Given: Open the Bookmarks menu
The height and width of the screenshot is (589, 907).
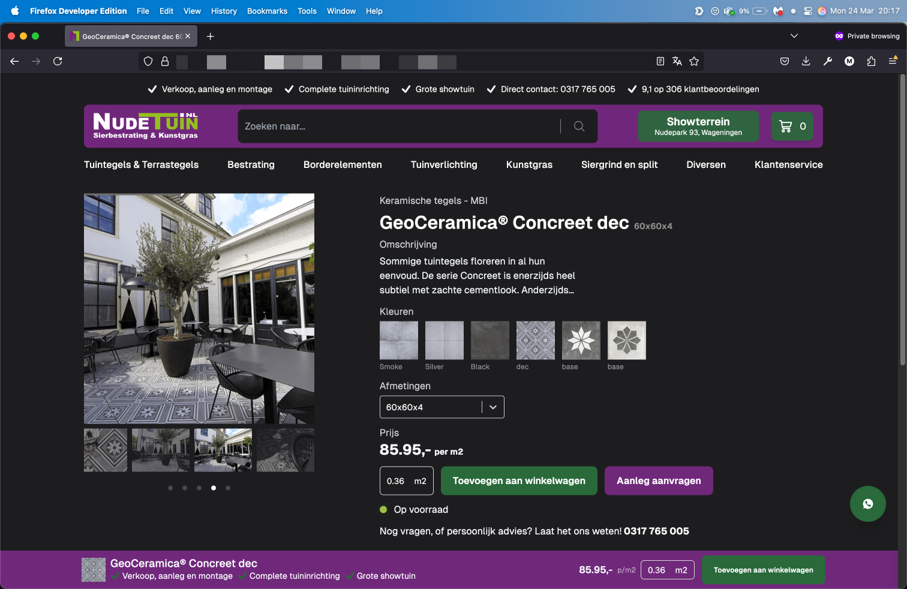Looking at the screenshot, I should tap(267, 11).
